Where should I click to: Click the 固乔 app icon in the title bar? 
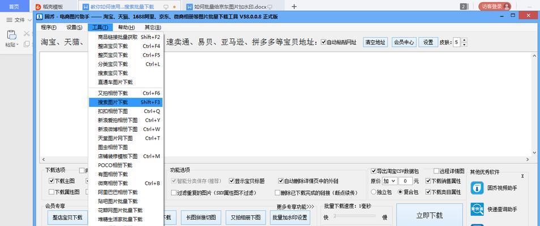tap(40, 16)
